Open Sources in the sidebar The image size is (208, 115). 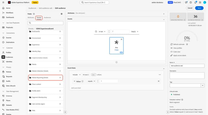pyautogui.click(x=9, y=38)
